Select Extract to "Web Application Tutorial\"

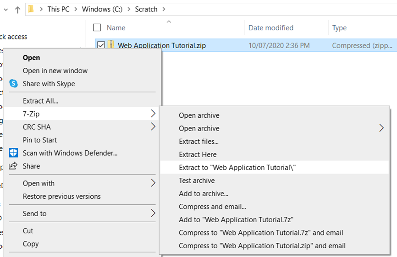(x=237, y=168)
